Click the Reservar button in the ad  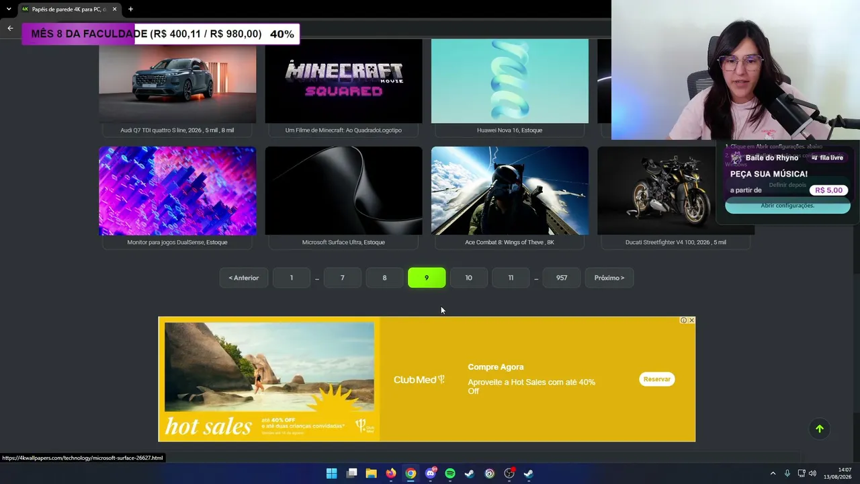tap(656, 379)
